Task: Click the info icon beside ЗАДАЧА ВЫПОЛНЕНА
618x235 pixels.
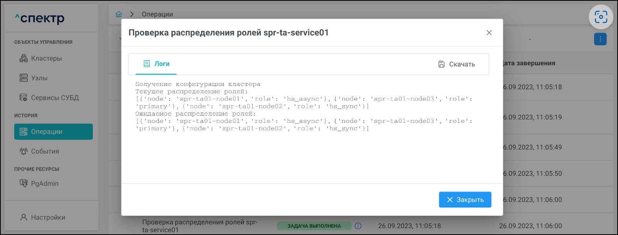Action: coord(358,226)
